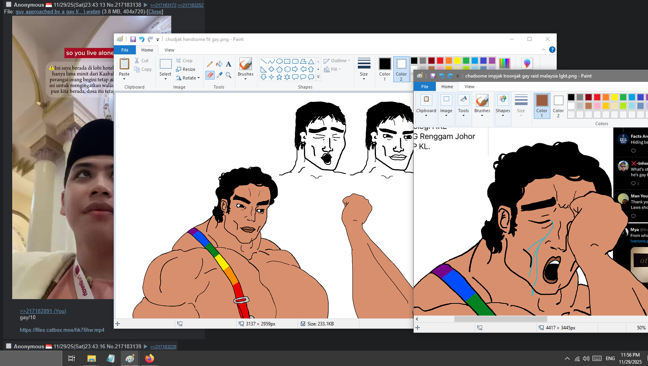Image resolution: width=648 pixels, height=366 pixels.
Task: Activate Color 1 in chadsome Paint window
Action: [542, 105]
